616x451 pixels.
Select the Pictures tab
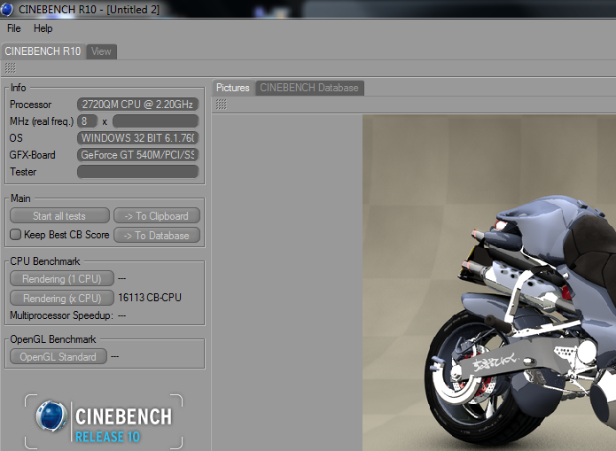[x=233, y=88]
